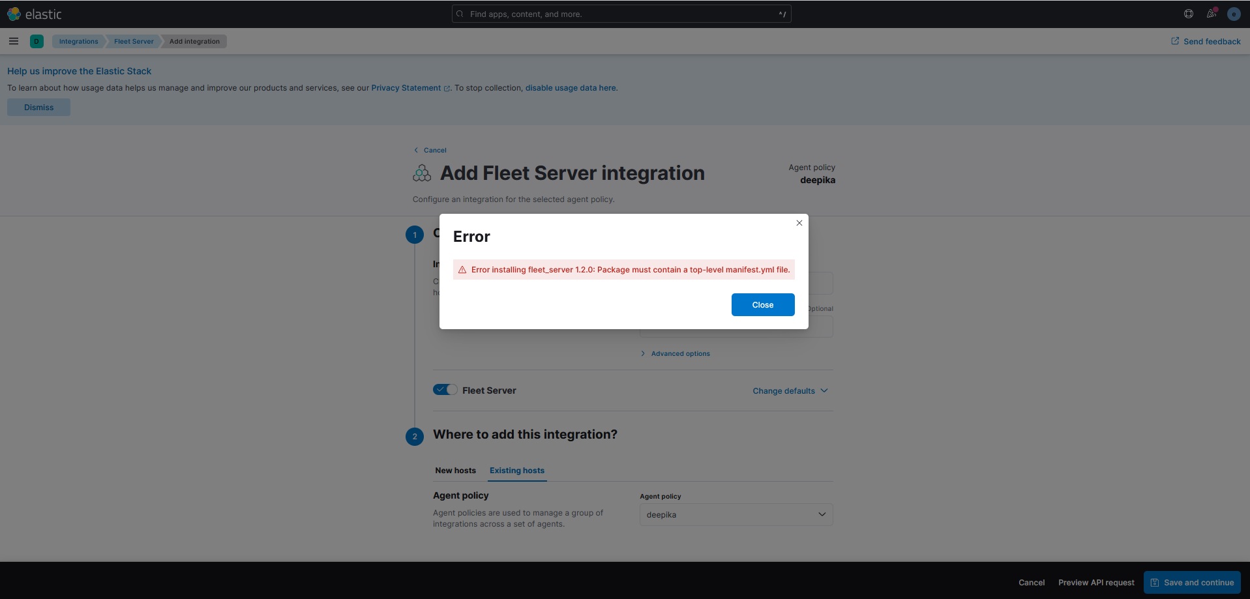
Task: Click the search magnifier in the search bar
Action: pyautogui.click(x=460, y=14)
